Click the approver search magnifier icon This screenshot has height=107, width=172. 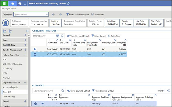coord(63,91)
